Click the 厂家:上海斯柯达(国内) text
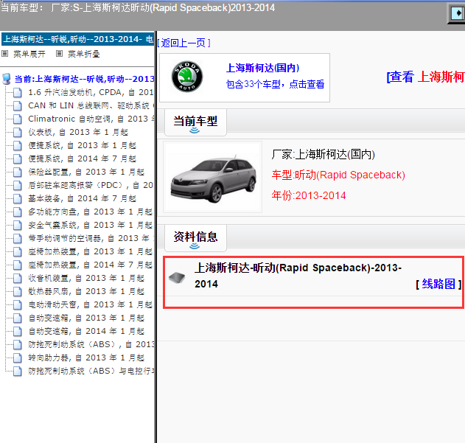The height and width of the screenshot is (443, 465). tap(324, 154)
